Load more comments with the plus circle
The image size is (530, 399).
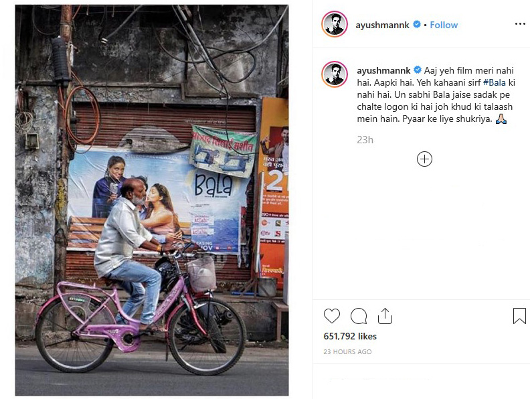click(424, 159)
